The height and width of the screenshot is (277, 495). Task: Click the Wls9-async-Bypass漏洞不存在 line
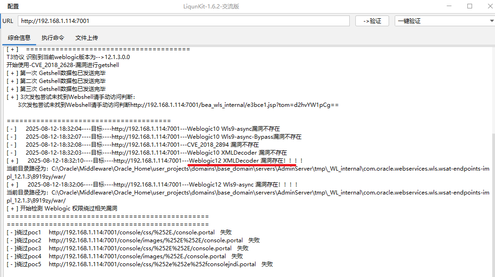tap(154, 136)
